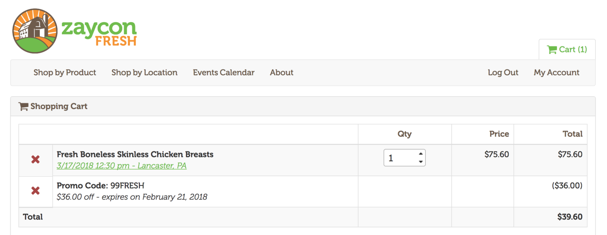Click the zaycon FRESH wordmark text
This screenshot has height=235, width=607.
(99, 33)
